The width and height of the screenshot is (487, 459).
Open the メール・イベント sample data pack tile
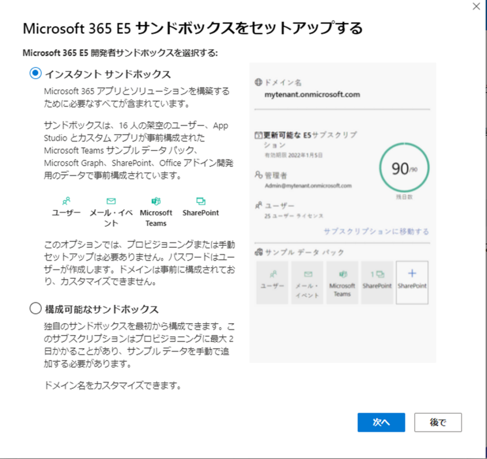point(307,282)
